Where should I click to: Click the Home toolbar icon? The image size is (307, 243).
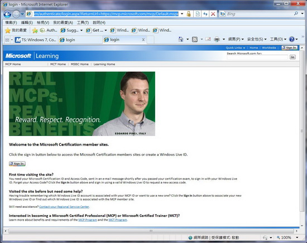point(181,40)
